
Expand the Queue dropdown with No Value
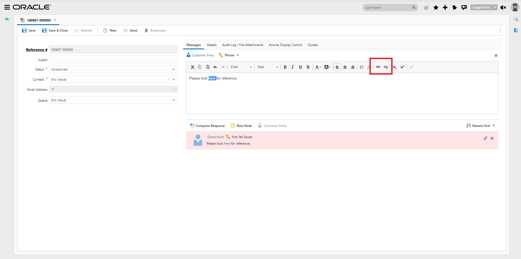pyautogui.click(x=173, y=100)
